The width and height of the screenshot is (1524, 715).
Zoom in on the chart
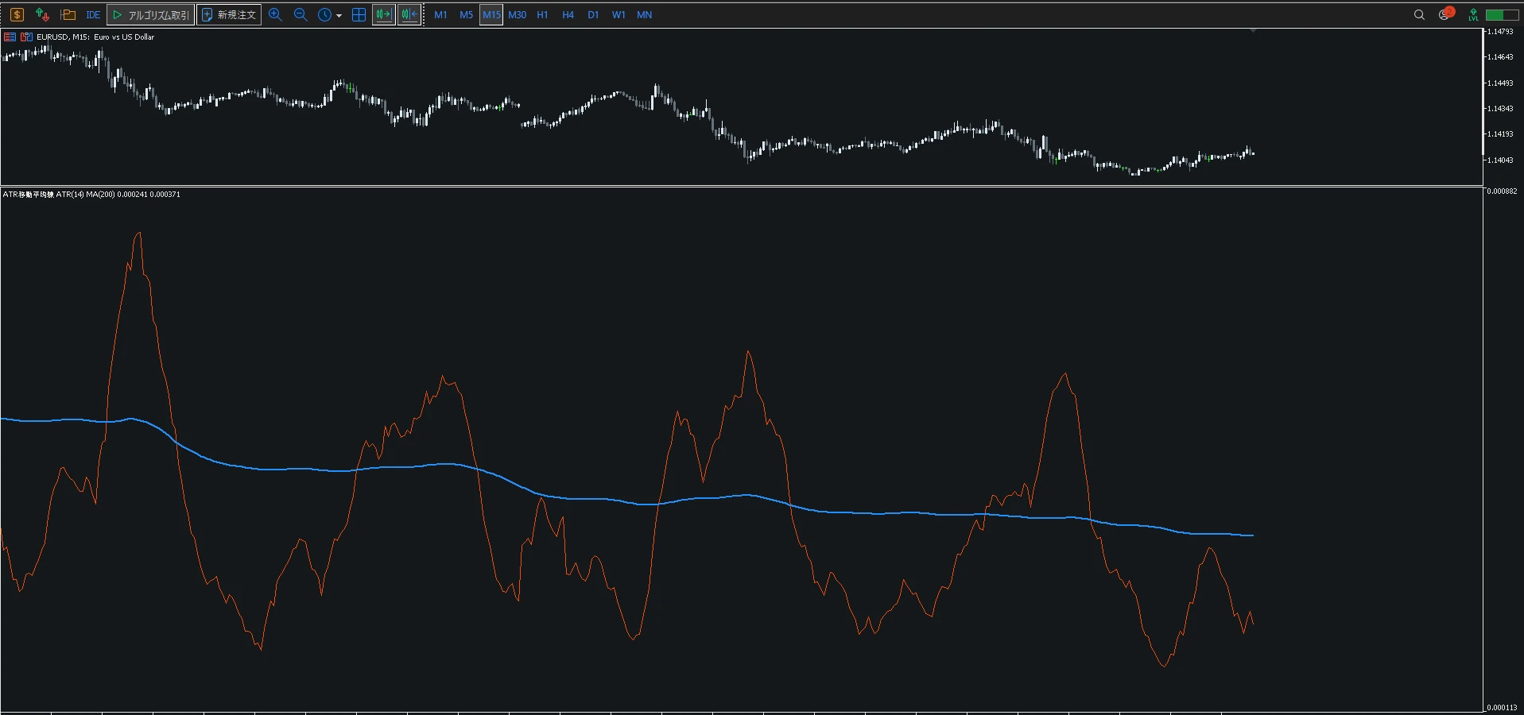[x=275, y=14]
